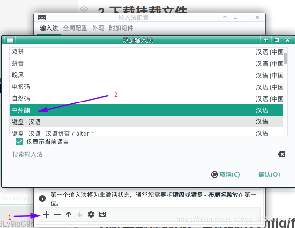Screen dimensions: 295x228
Task: Open input method settings via gear icon
Action: [91, 214]
